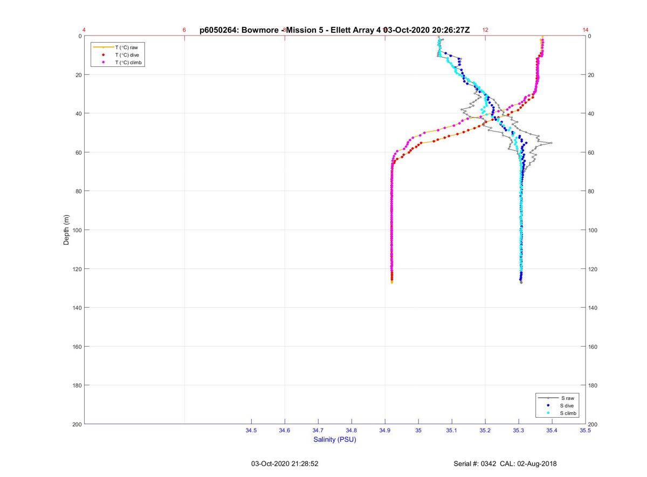Click the salinity tick label 34.9
Viewport: 647px width, 477px height.
(x=385, y=431)
